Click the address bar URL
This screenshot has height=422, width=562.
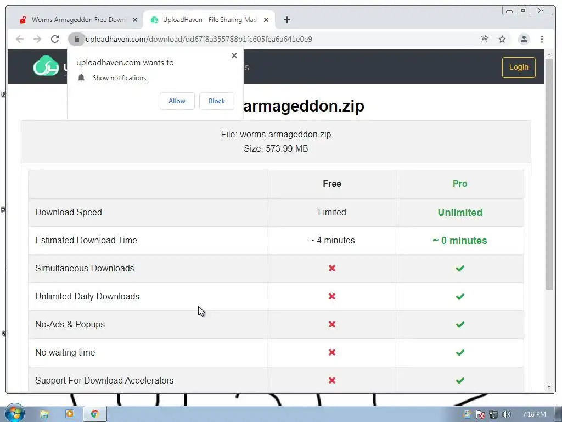199,39
